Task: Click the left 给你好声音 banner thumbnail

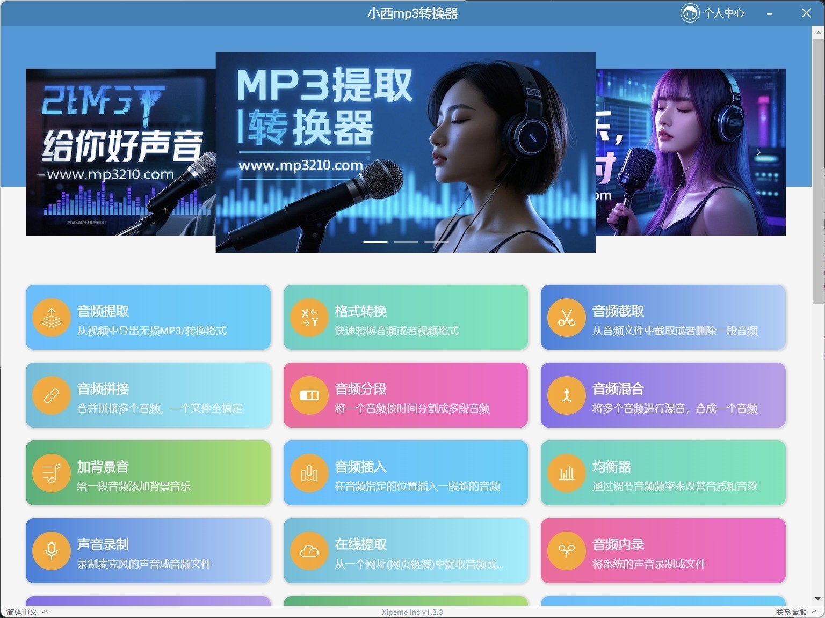Action: tap(121, 152)
